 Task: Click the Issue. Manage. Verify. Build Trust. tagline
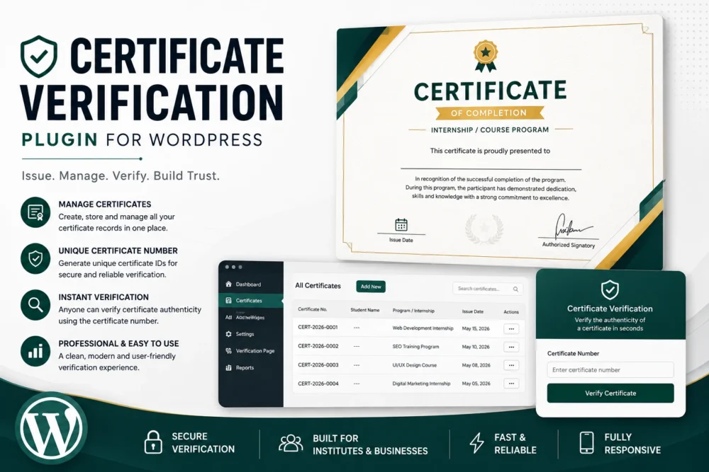click(x=121, y=175)
